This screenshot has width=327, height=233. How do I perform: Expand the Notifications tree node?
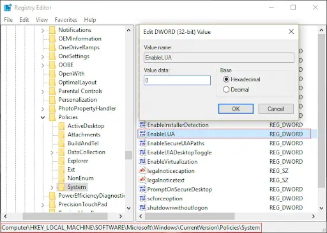[43, 31]
